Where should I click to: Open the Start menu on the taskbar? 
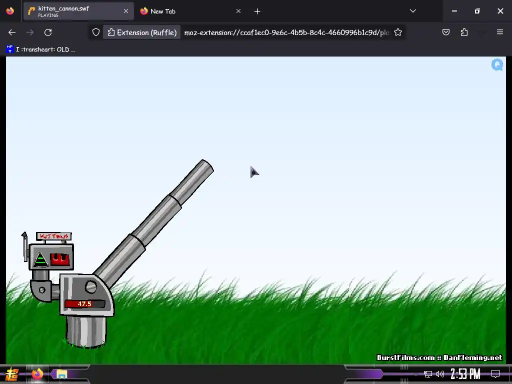tap(12, 374)
